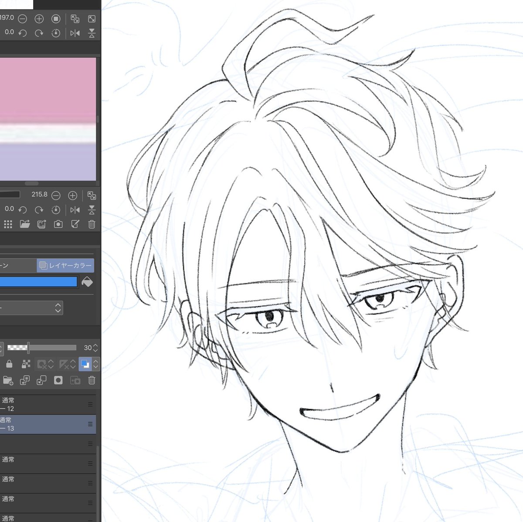Clear Sub View image with trash icon

92,224
